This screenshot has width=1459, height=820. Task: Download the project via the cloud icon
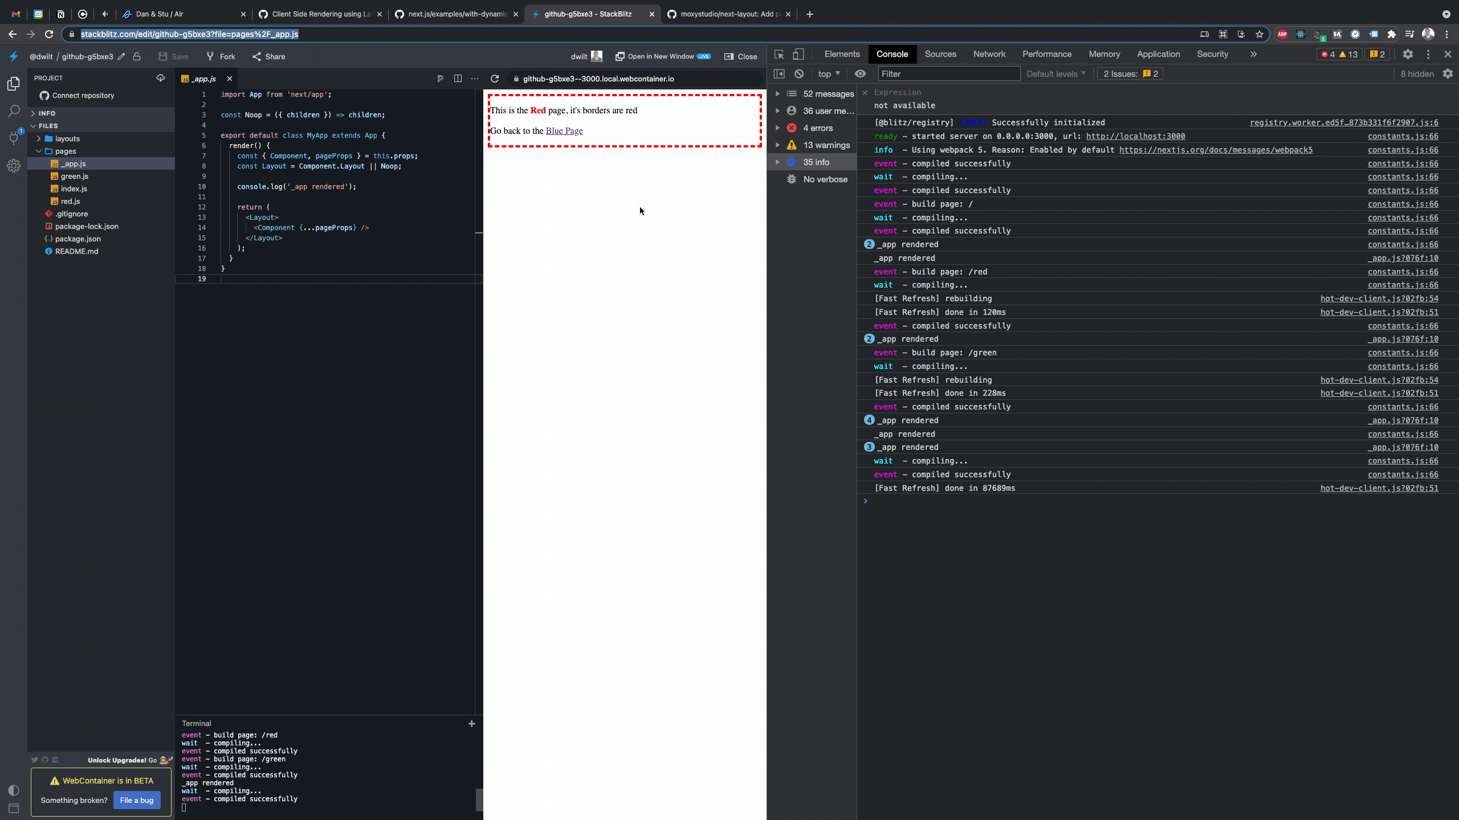(162, 78)
